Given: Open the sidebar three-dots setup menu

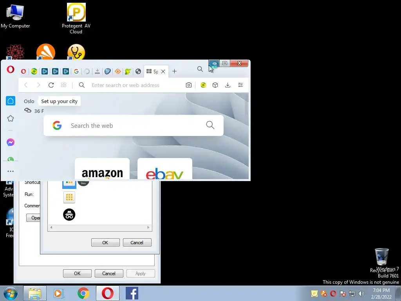Looking at the screenshot, I should click(11, 171).
